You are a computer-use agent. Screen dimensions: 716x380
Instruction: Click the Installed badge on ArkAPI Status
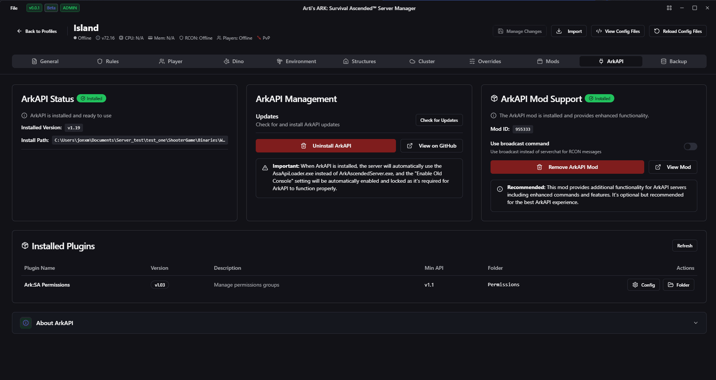click(x=91, y=98)
